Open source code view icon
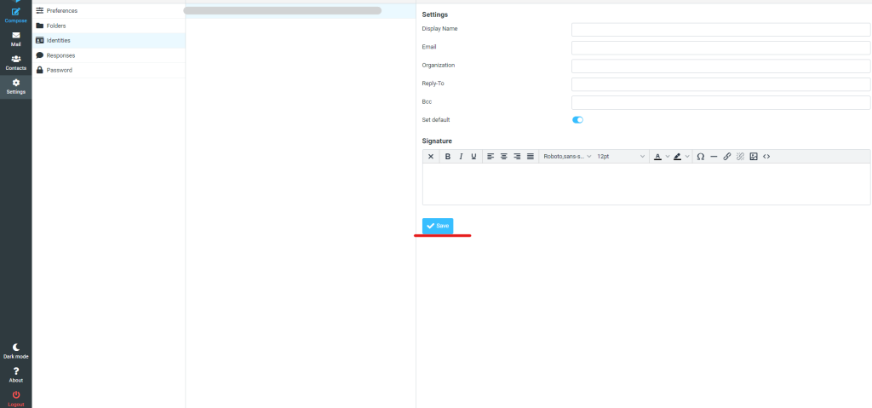Image resolution: width=872 pixels, height=408 pixels. point(766,157)
